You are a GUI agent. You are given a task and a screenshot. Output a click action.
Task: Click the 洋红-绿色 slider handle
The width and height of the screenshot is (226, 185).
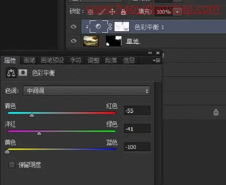pos(39,133)
